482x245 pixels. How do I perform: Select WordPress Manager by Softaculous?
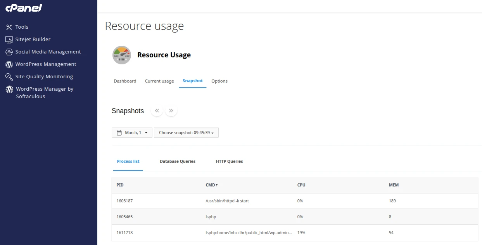tap(44, 92)
